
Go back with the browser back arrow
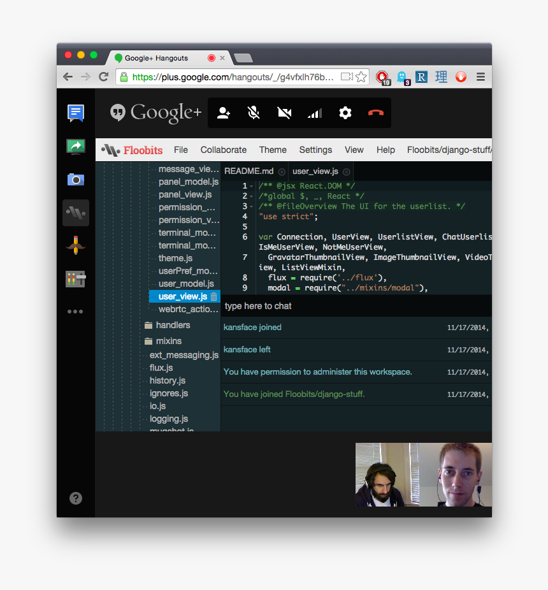tap(68, 77)
